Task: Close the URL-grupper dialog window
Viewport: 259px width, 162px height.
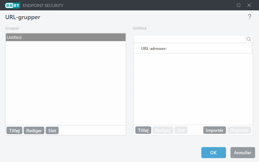Action: (249, 5)
